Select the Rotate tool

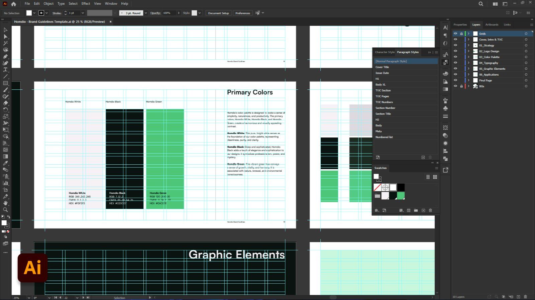5,110
